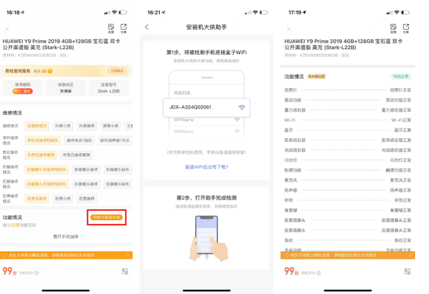
Task: Select 屏幕小修 option
Action: [x=111, y=126]
